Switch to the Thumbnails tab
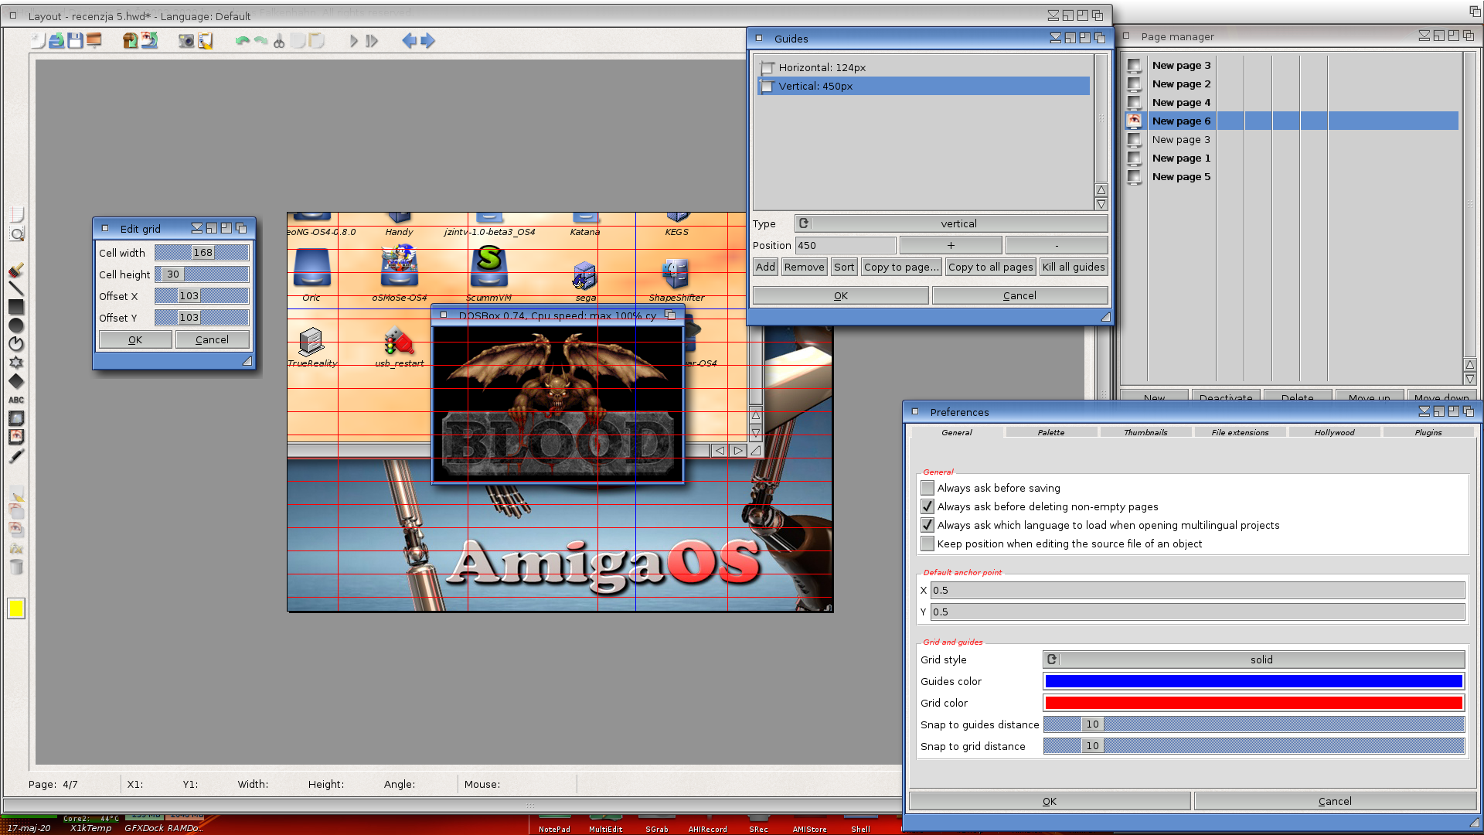 pyautogui.click(x=1145, y=432)
